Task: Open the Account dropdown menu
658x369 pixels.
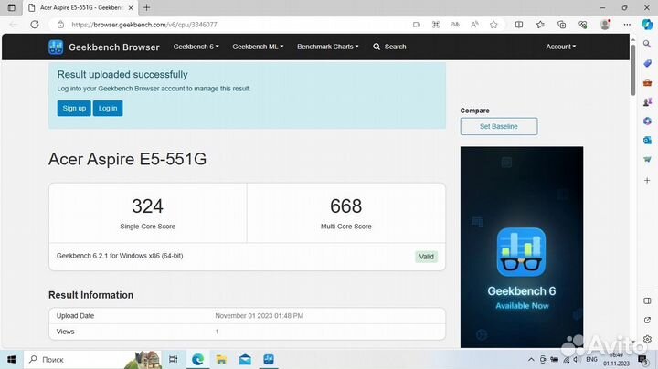Action: [560, 47]
